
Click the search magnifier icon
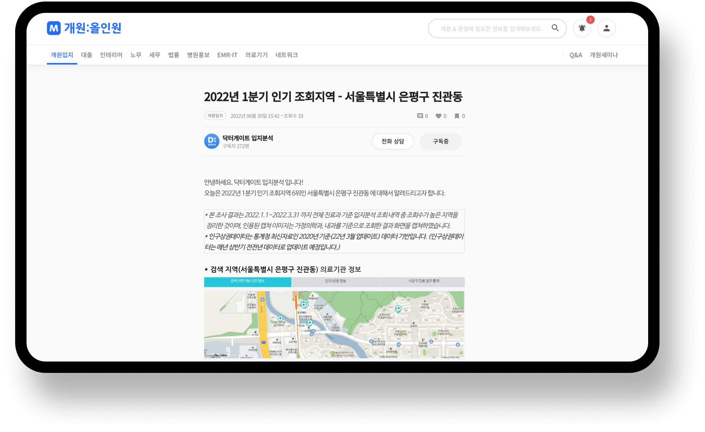tap(555, 28)
